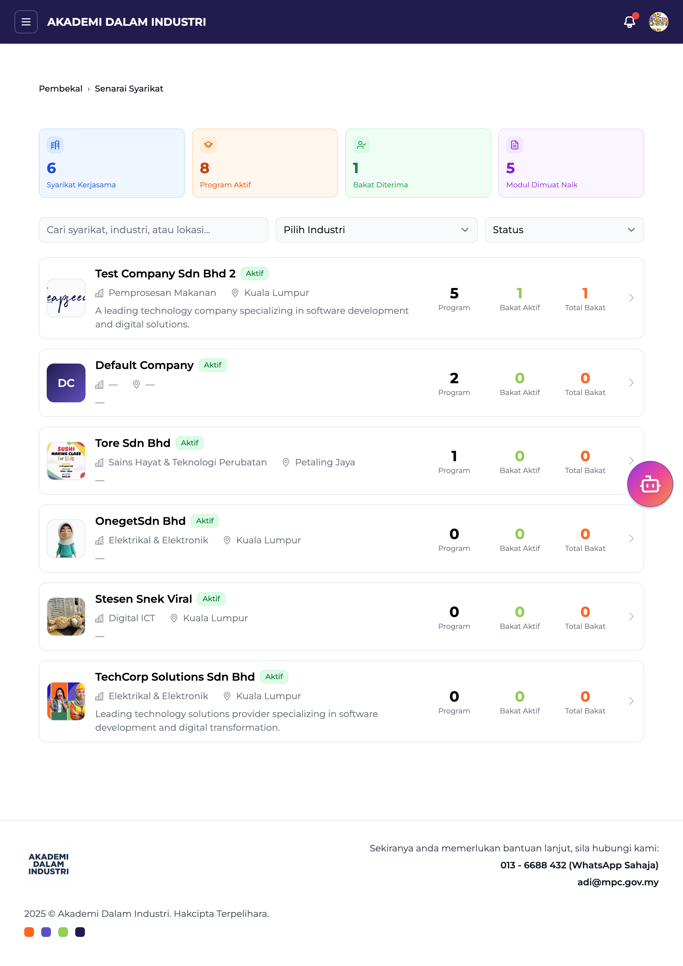Open the TechCorp Solutions Sdn Bhd title
The height and width of the screenshot is (966, 683).
(175, 676)
